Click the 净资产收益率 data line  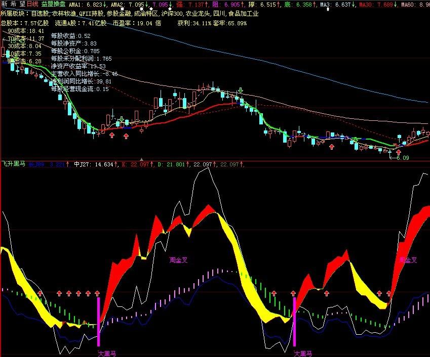[78, 66]
